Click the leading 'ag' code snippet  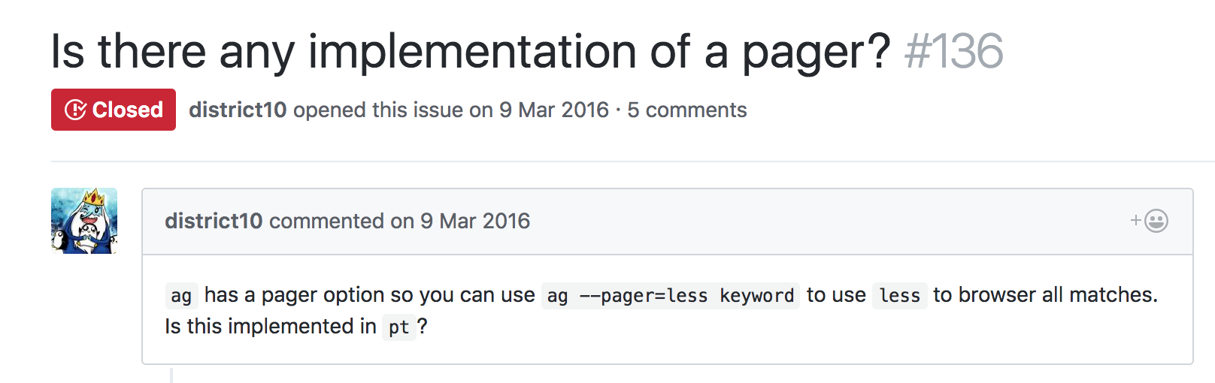point(181,295)
